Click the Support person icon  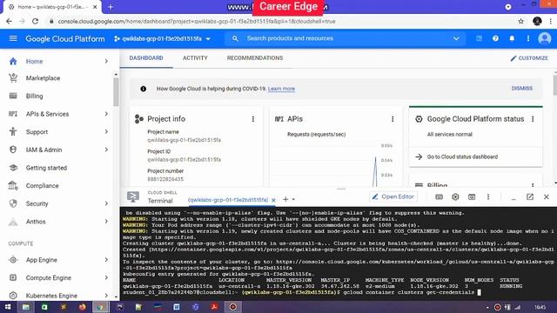click(x=13, y=131)
